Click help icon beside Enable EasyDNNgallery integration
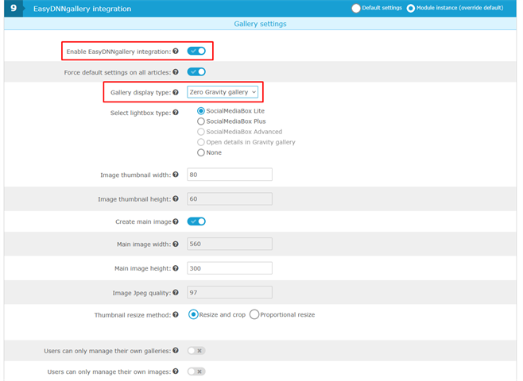523x381 pixels. [x=176, y=52]
